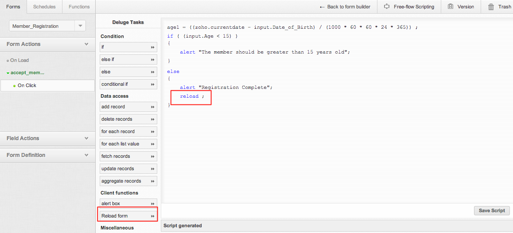Click the Free-flow Scripting screen icon

[387, 7]
